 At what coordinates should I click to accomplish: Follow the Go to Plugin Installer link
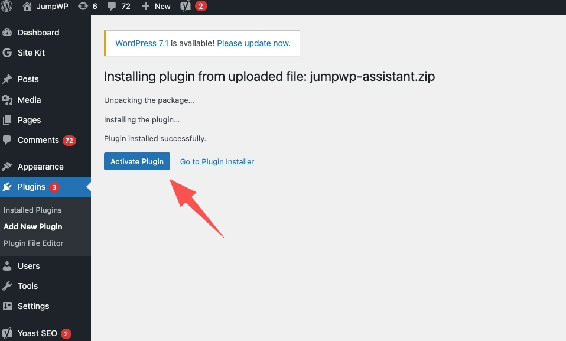pyautogui.click(x=217, y=162)
